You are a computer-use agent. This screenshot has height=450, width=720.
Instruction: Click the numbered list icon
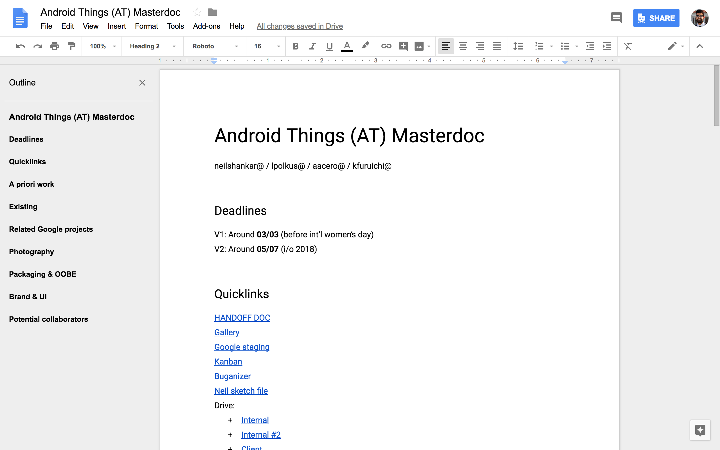(539, 46)
